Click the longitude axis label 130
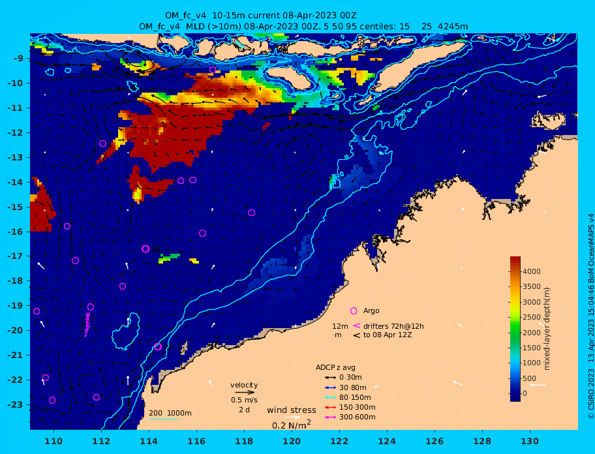595x454 pixels. [530, 441]
